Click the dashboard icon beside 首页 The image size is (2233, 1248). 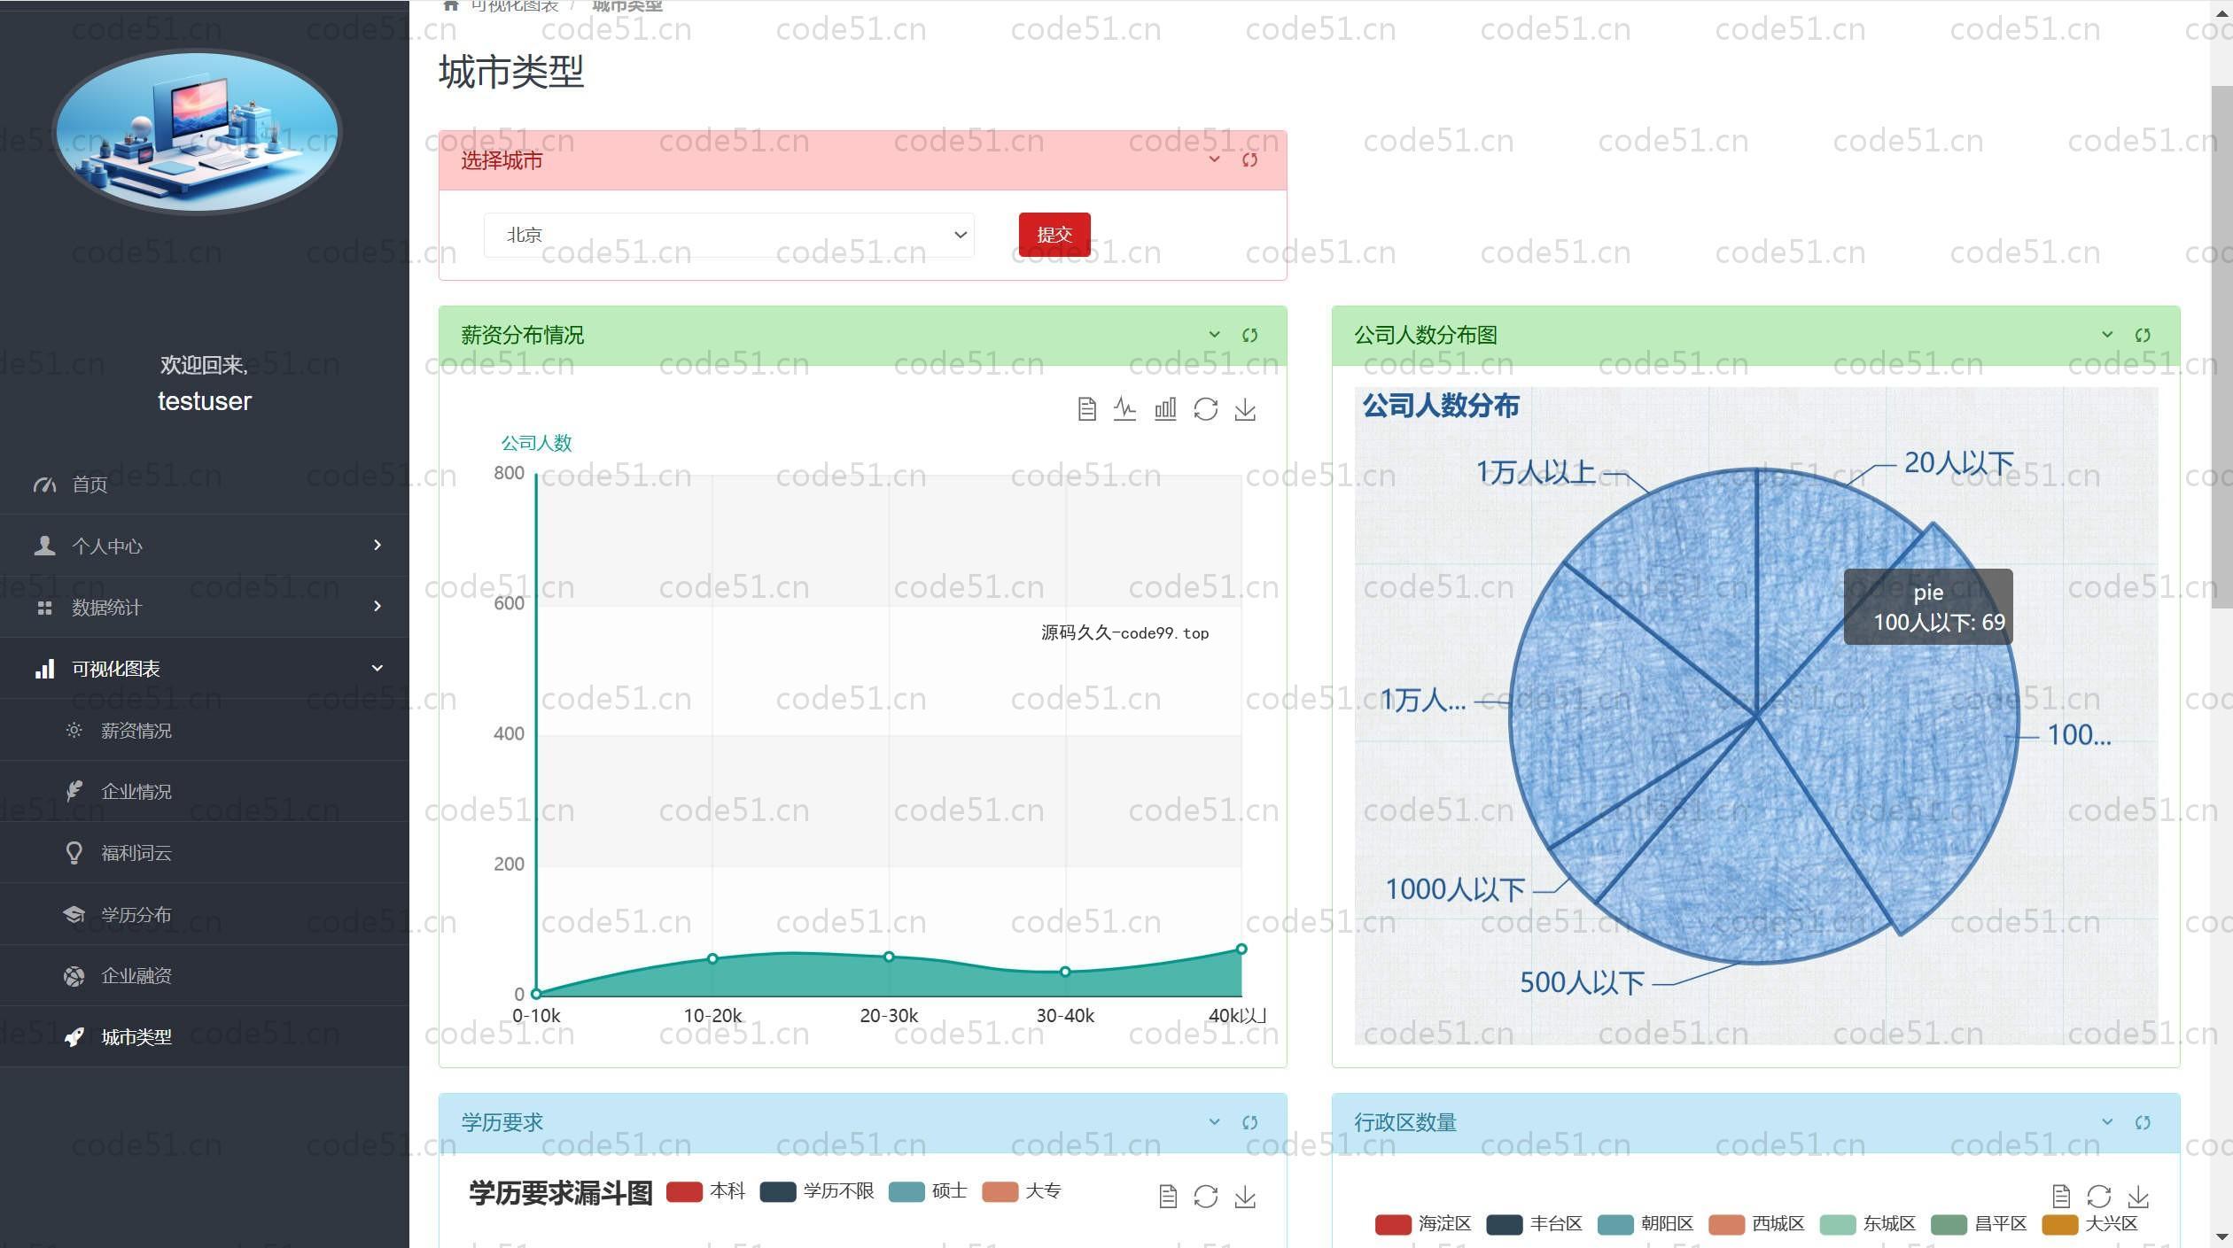(44, 484)
